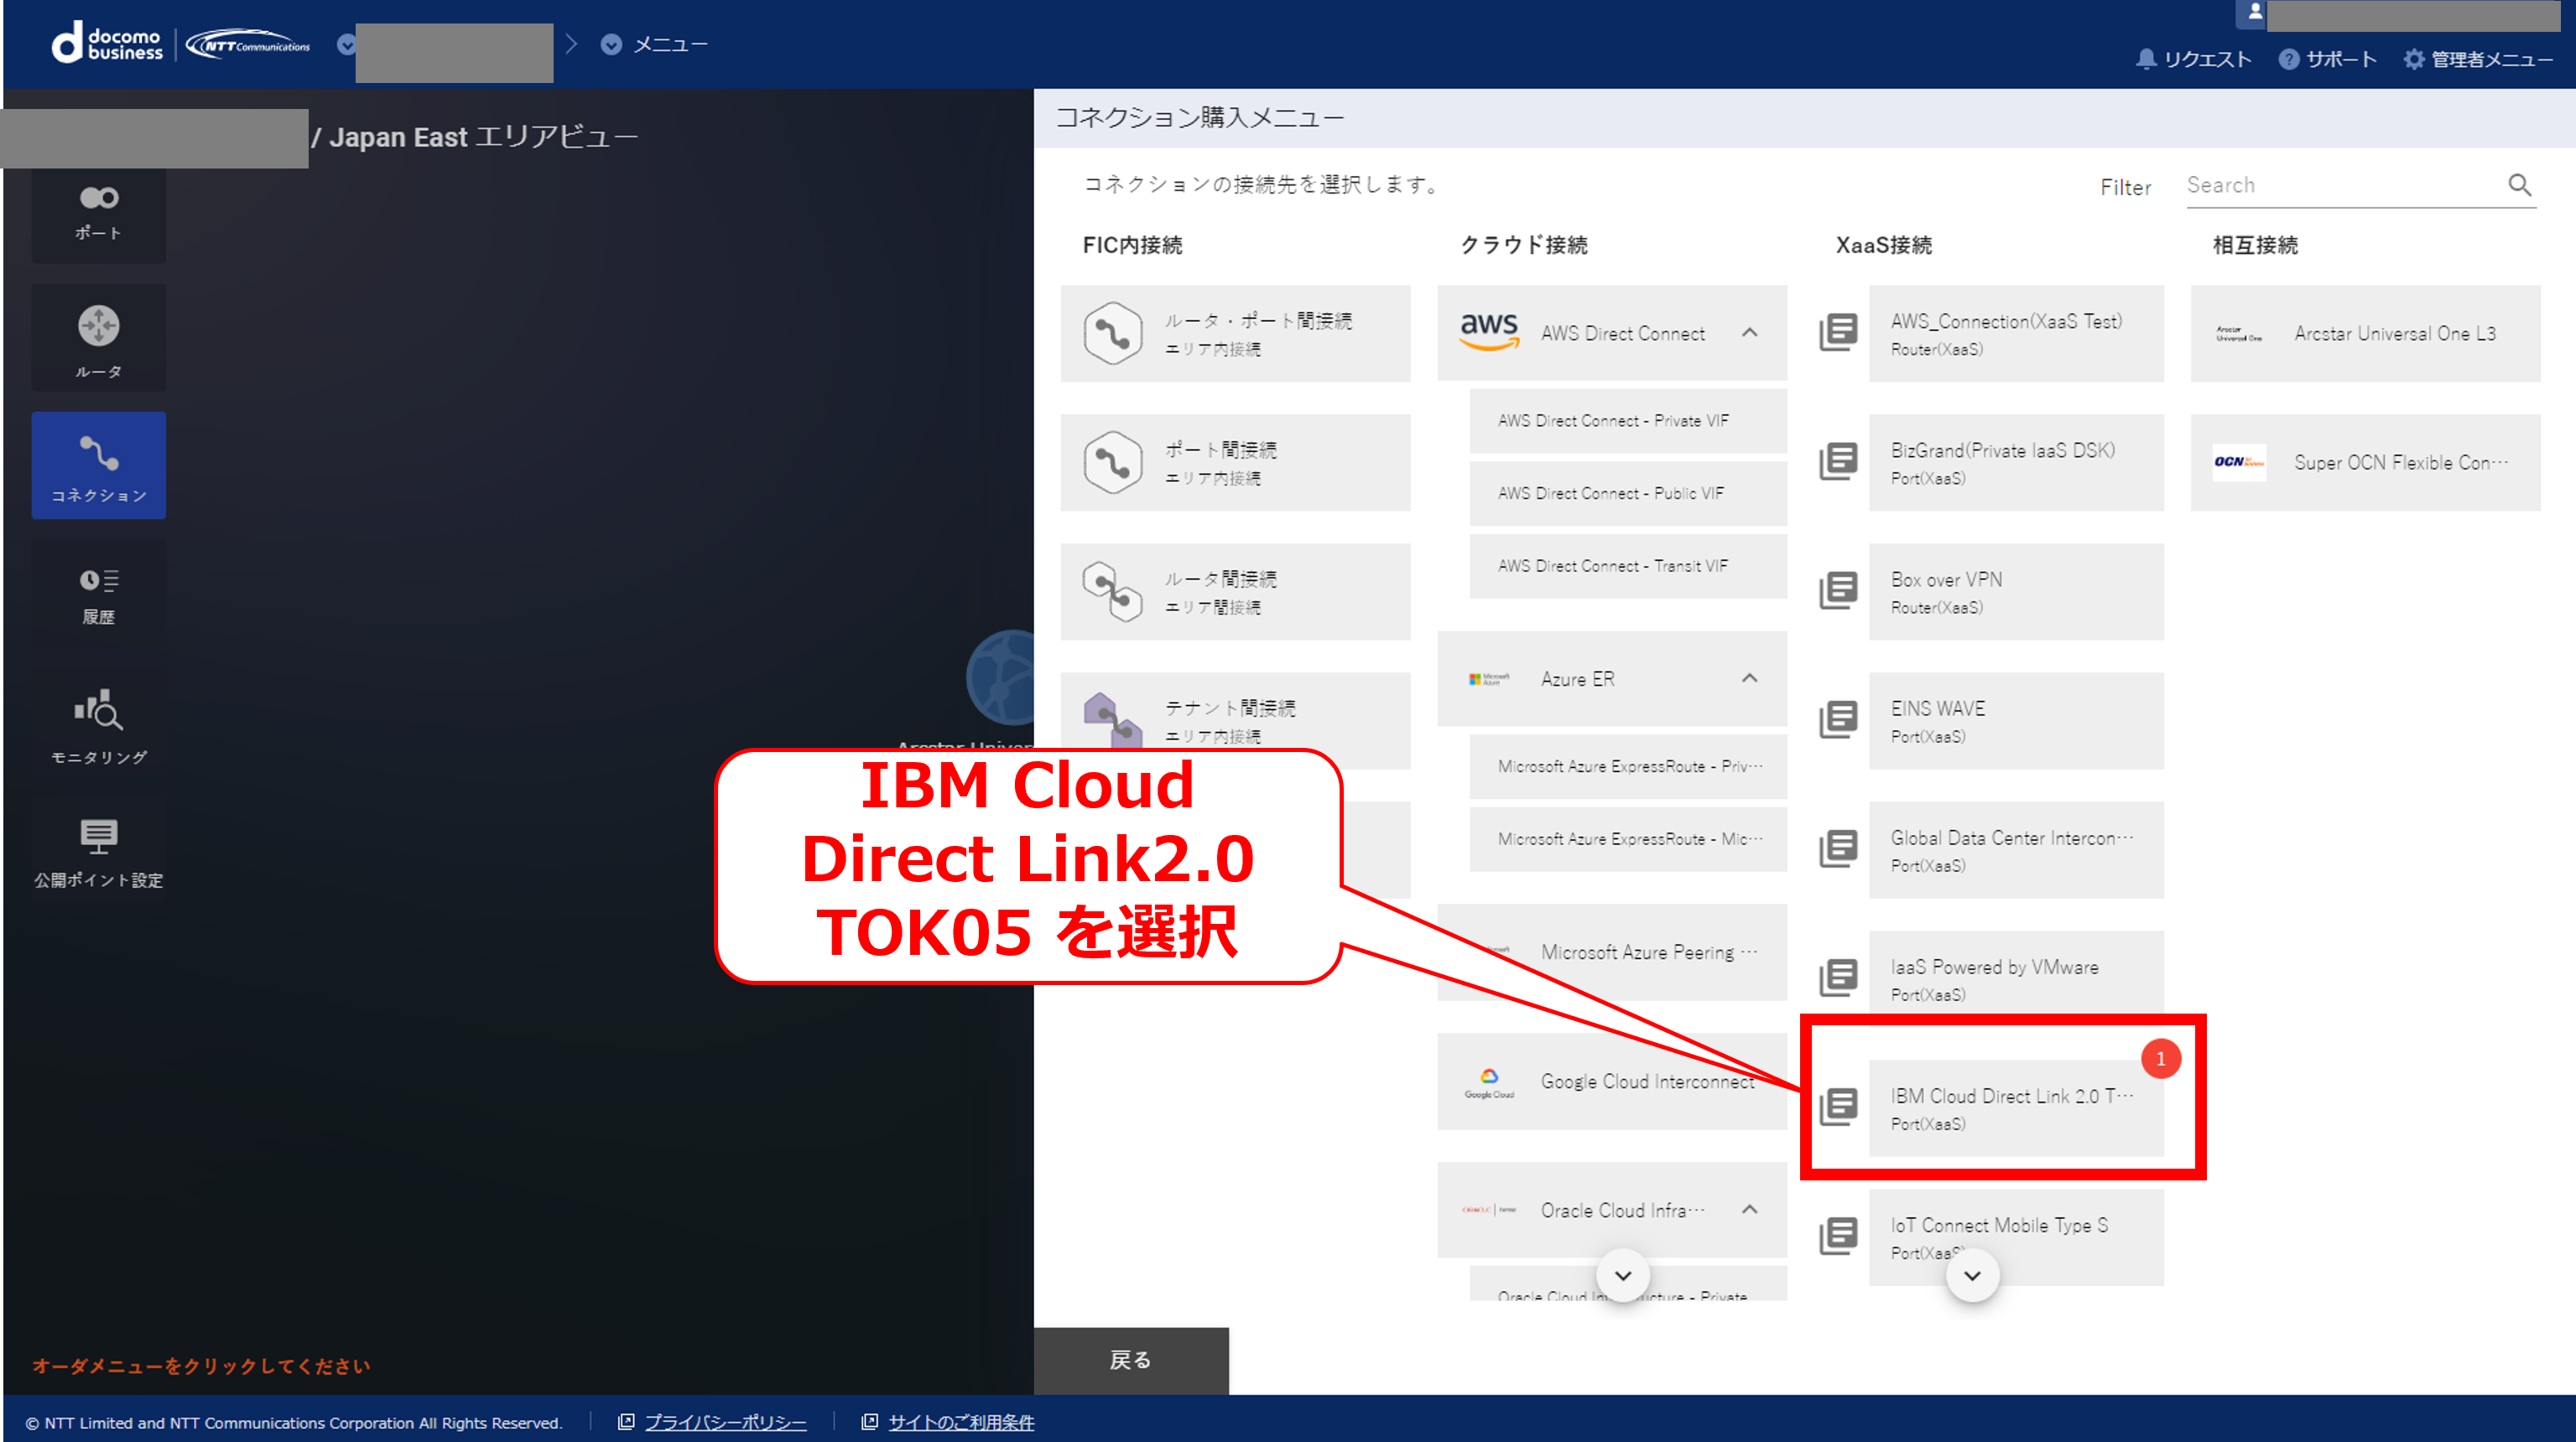2576x1442 pixels.
Task: Select Microsoft Azure ExpressRoute - Mic…
Action: pyautogui.click(x=1627, y=839)
